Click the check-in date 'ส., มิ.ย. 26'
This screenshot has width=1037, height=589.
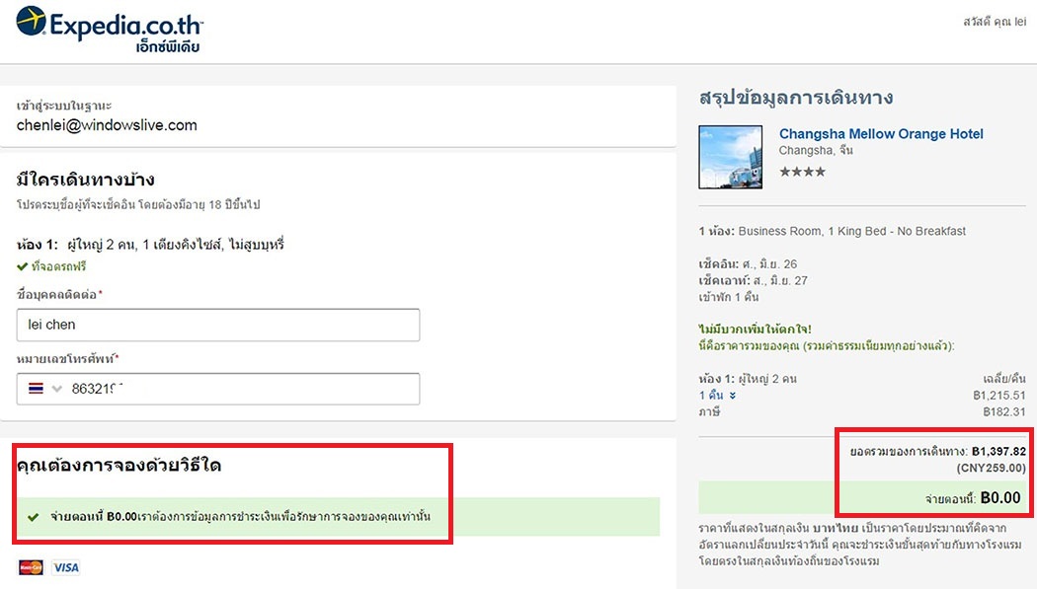(769, 264)
